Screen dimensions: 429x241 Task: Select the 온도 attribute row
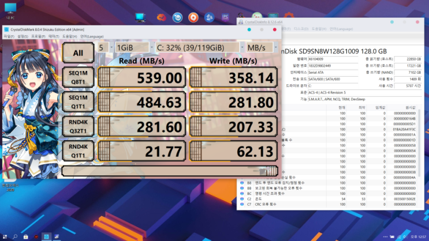(x=329, y=199)
